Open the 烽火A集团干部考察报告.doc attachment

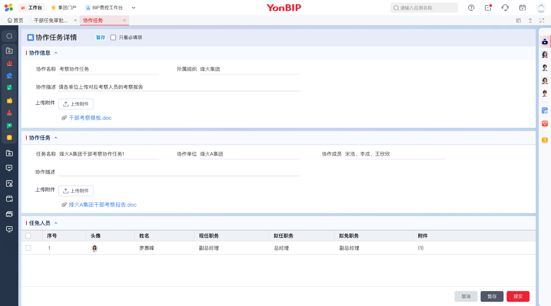pos(103,205)
